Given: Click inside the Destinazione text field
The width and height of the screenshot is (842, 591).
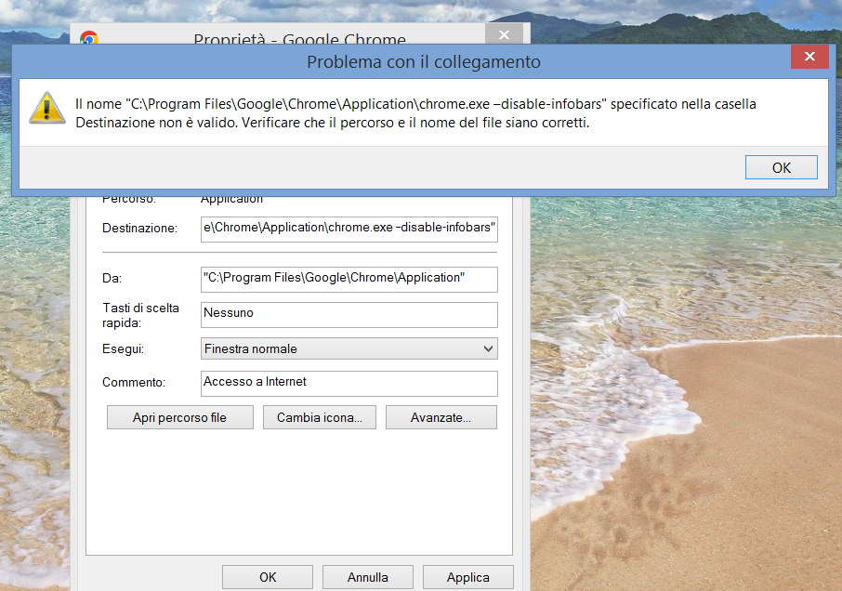Looking at the screenshot, I should [349, 229].
